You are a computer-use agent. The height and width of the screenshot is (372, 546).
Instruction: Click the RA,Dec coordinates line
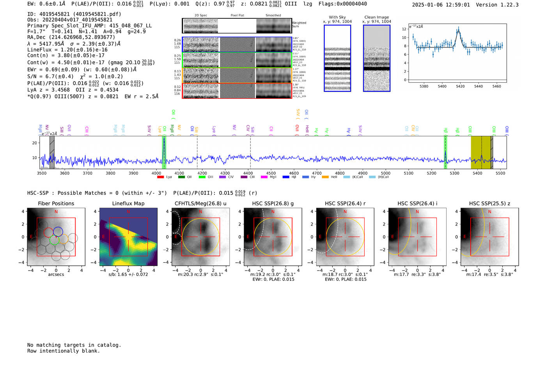click(71, 37)
